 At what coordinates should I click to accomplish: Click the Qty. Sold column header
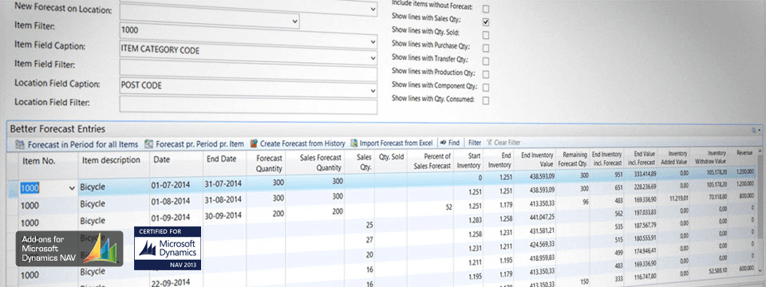[391, 158]
